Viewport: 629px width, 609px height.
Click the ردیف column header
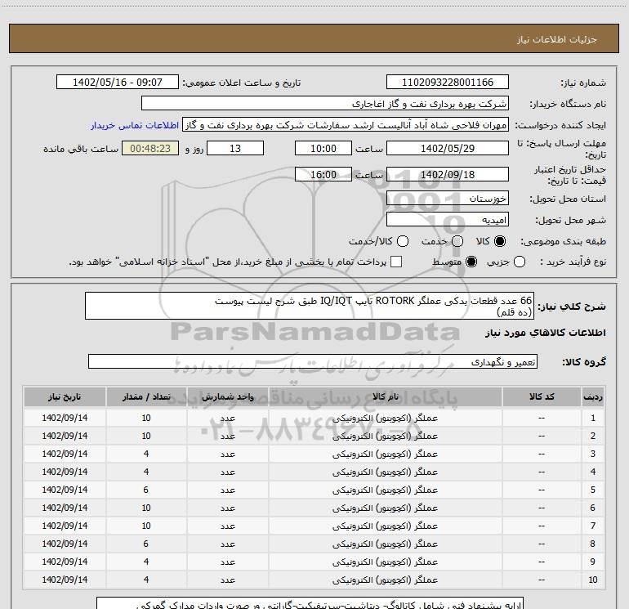pos(592,396)
